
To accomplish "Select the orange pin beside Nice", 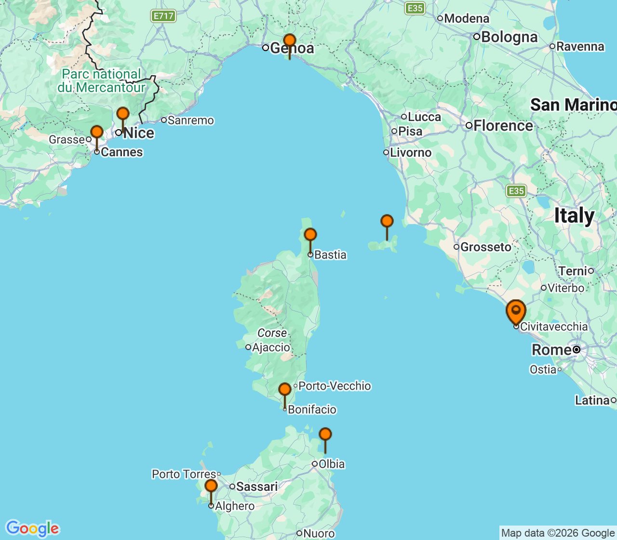I will click(123, 115).
